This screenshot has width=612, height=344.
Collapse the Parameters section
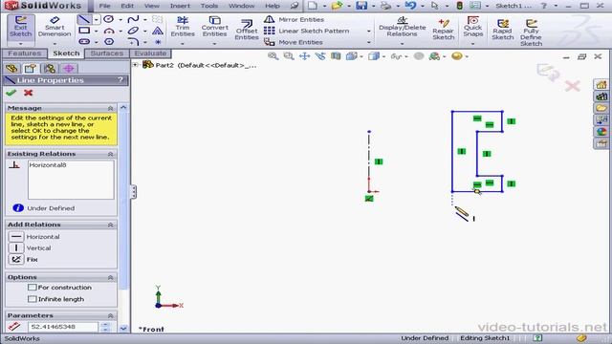click(111, 315)
